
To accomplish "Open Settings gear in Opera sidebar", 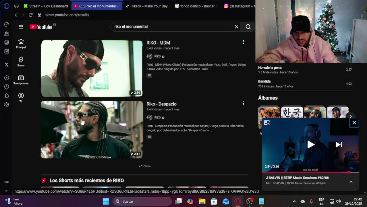I will click(x=7, y=105).
